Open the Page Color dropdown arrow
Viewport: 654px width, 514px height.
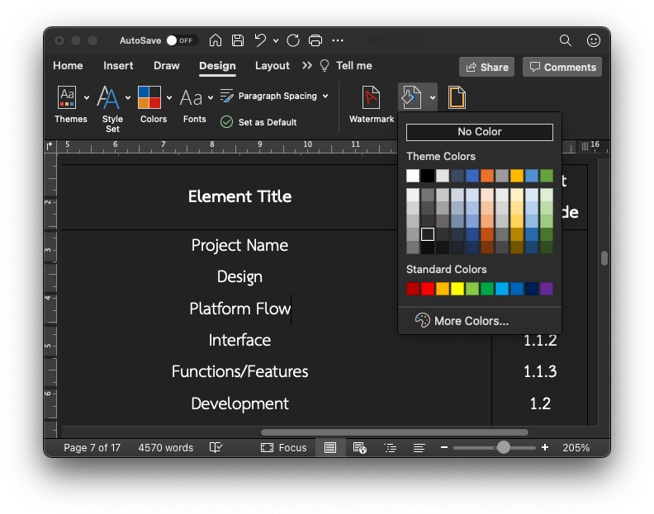pyautogui.click(x=433, y=97)
